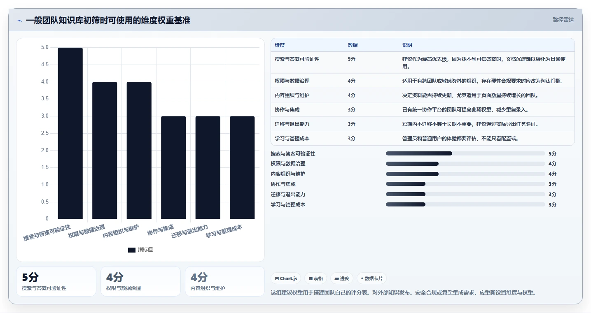Click the description starting 短期内不迁移
591x313 pixels.
[470, 124]
